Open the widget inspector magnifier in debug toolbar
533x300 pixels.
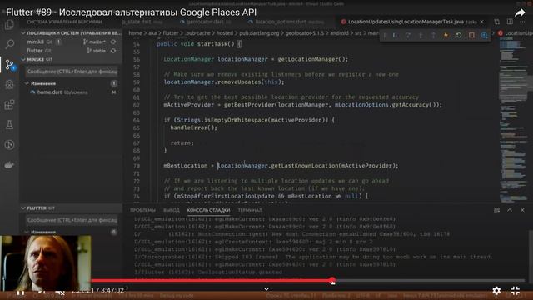coord(484,35)
